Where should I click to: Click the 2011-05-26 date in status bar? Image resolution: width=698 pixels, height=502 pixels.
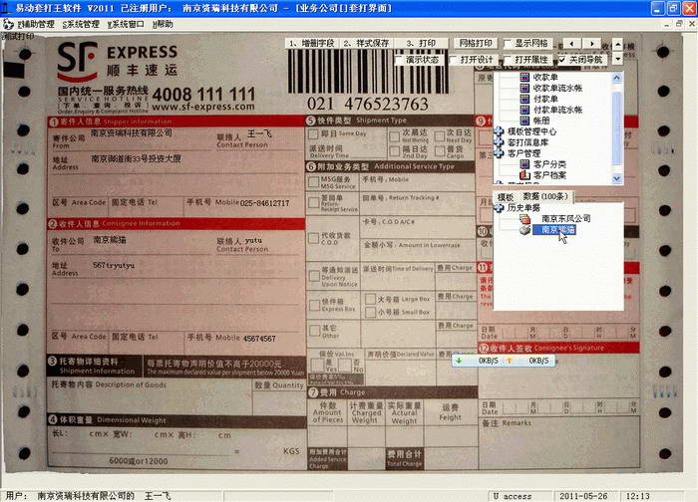click(583, 496)
